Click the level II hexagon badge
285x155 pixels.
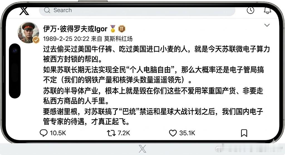122,29
